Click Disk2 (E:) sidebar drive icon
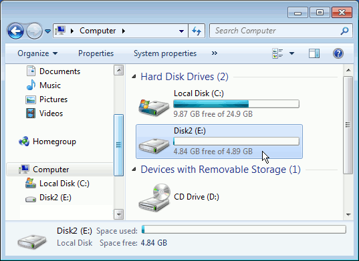This screenshot has width=359, height=261. tap(31, 199)
